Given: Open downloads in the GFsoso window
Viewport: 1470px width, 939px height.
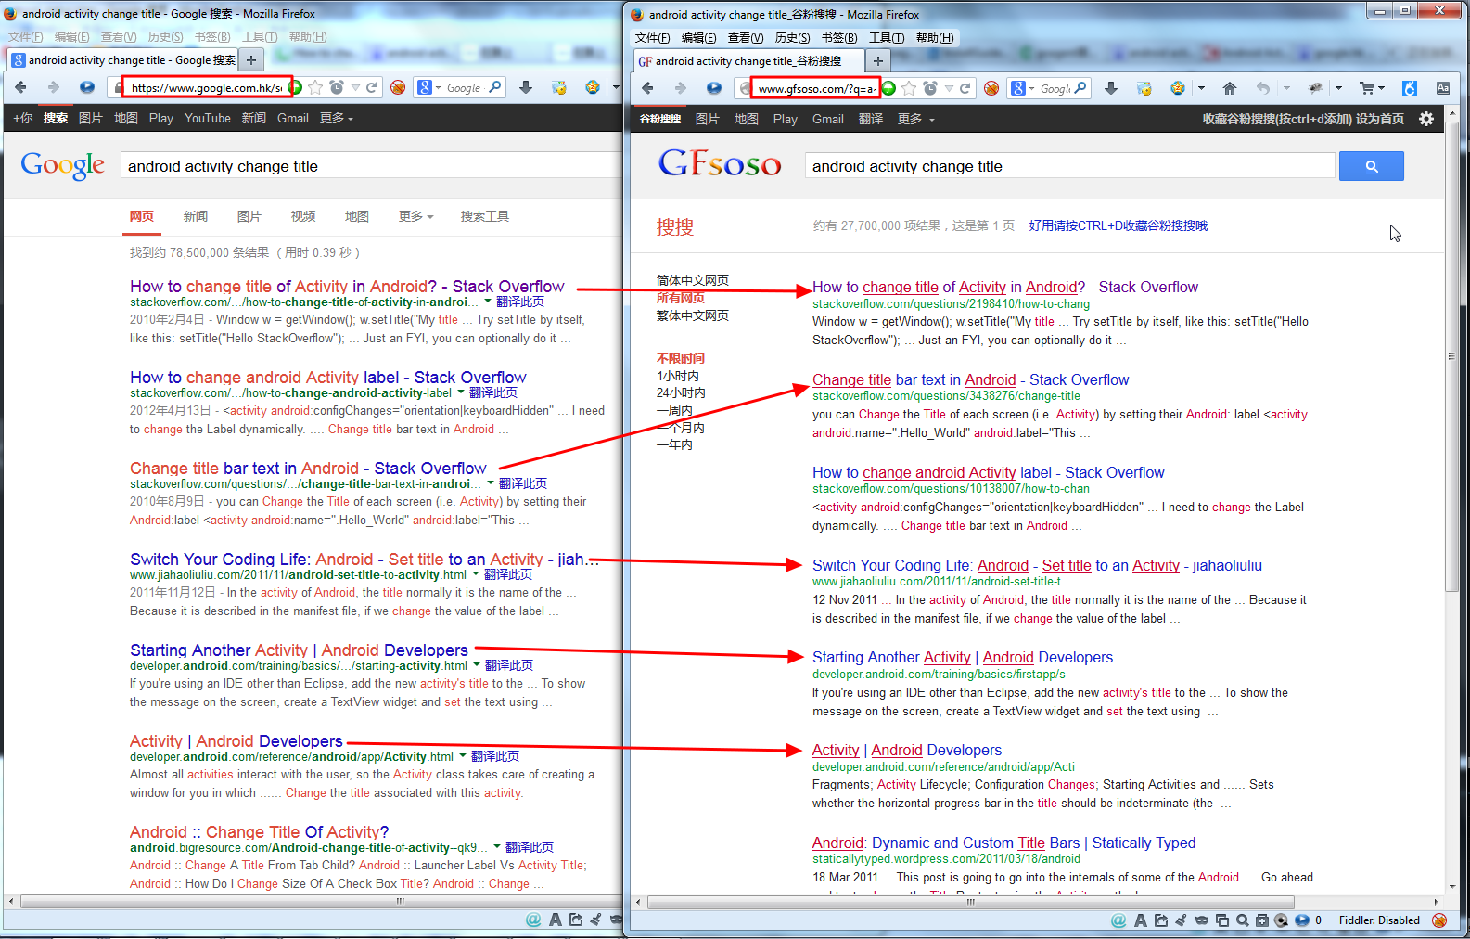Looking at the screenshot, I should 1111,88.
